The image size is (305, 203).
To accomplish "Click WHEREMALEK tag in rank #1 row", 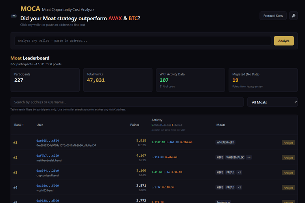I will click(225, 143).
